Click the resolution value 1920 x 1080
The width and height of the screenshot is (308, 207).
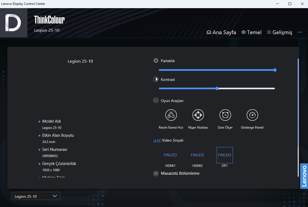point(51,170)
